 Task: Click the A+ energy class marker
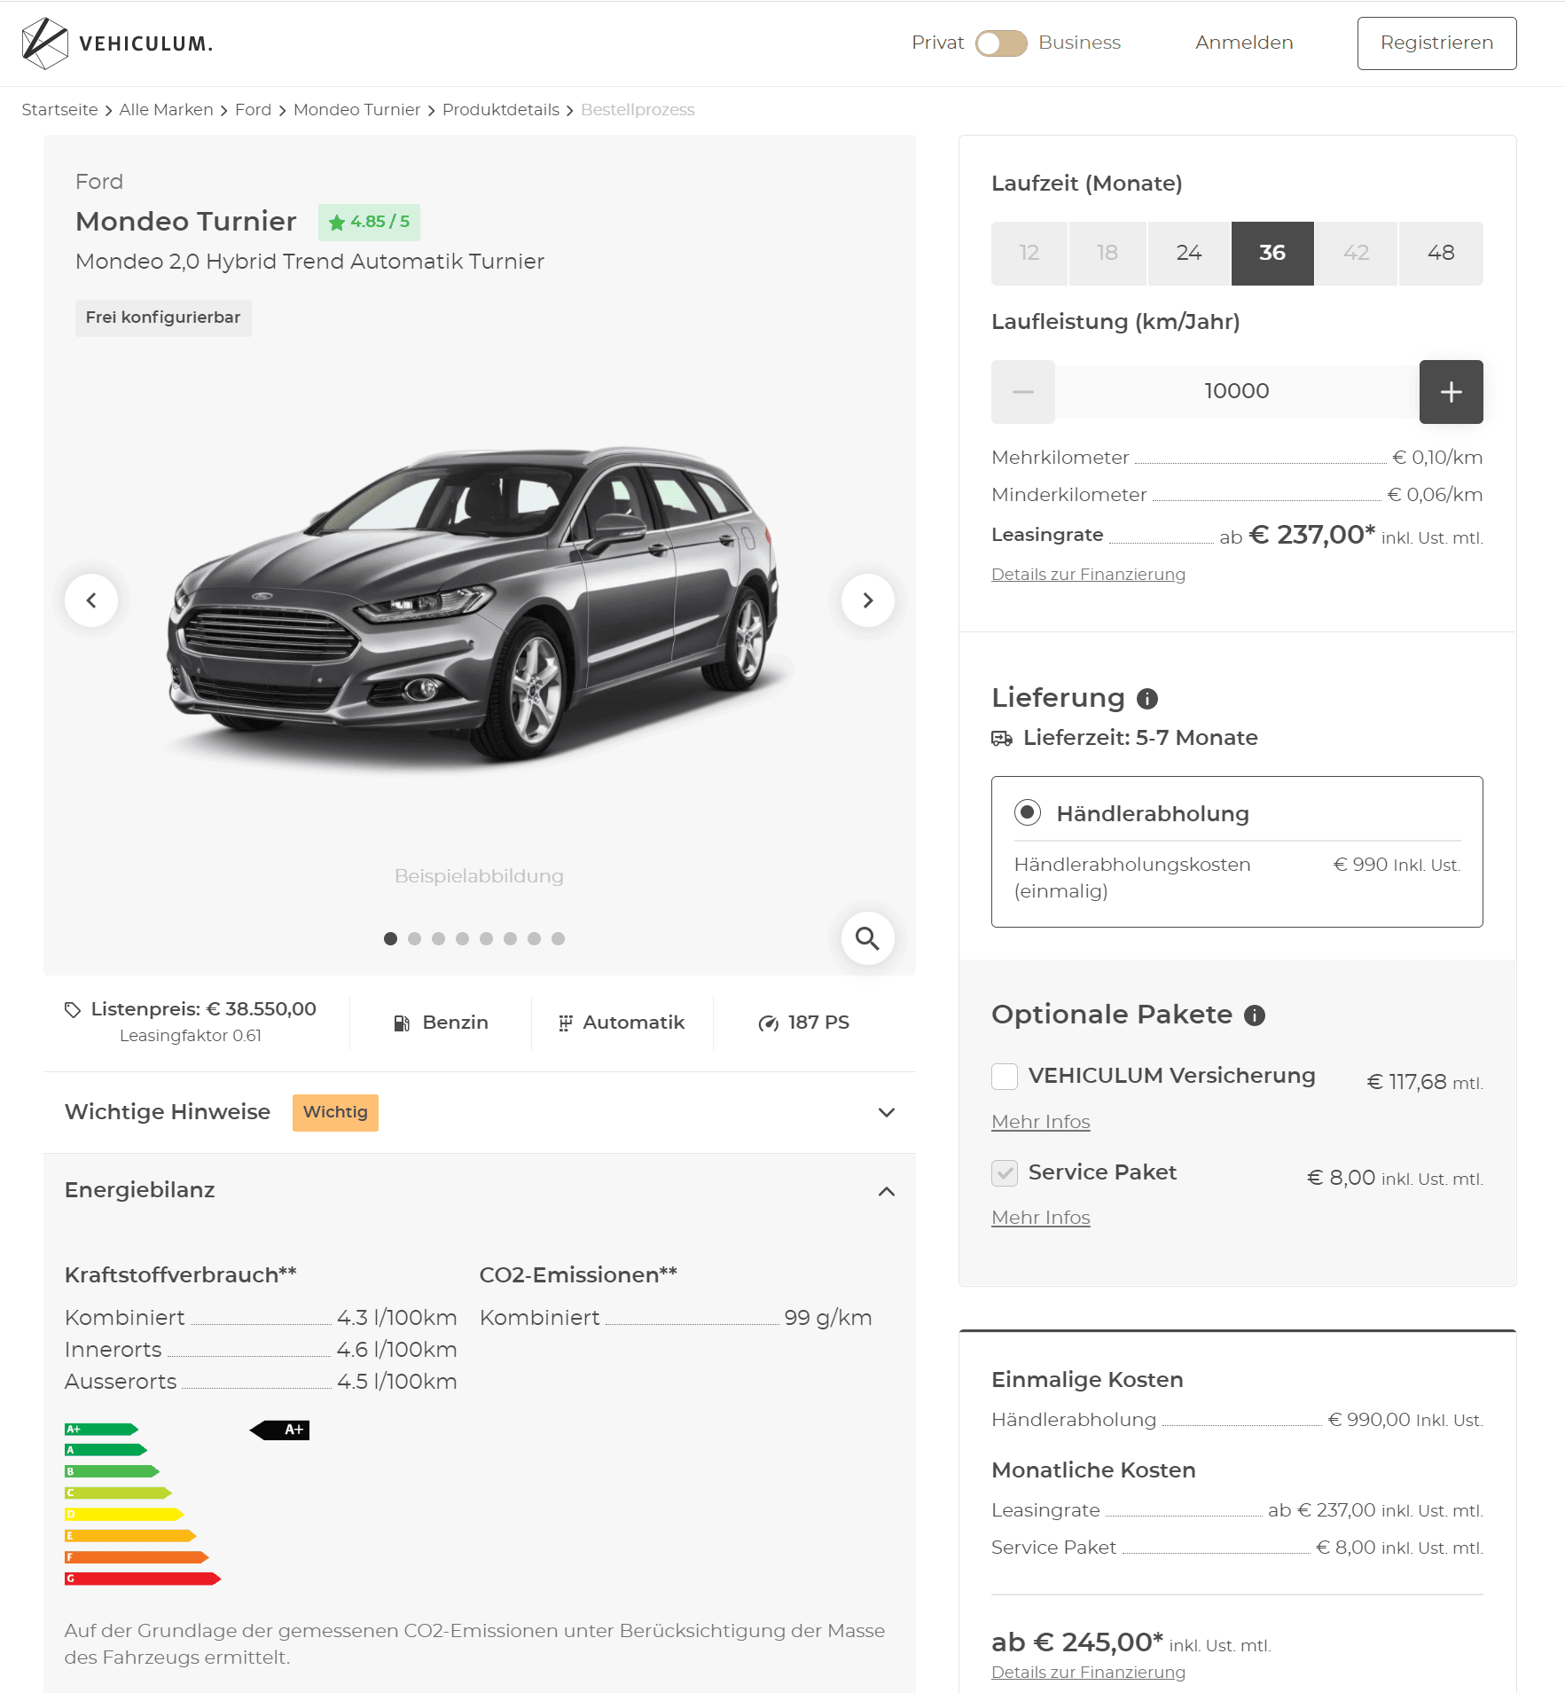[280, 1430]
